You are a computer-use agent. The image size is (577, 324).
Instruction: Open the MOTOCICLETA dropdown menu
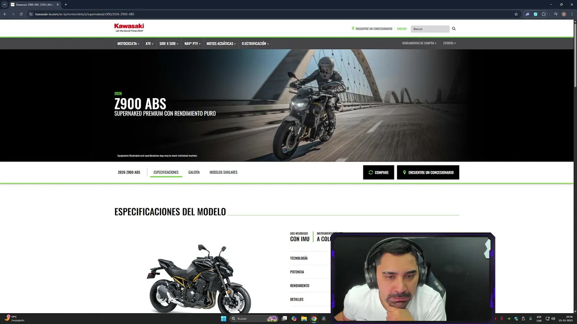click(128, 44)
